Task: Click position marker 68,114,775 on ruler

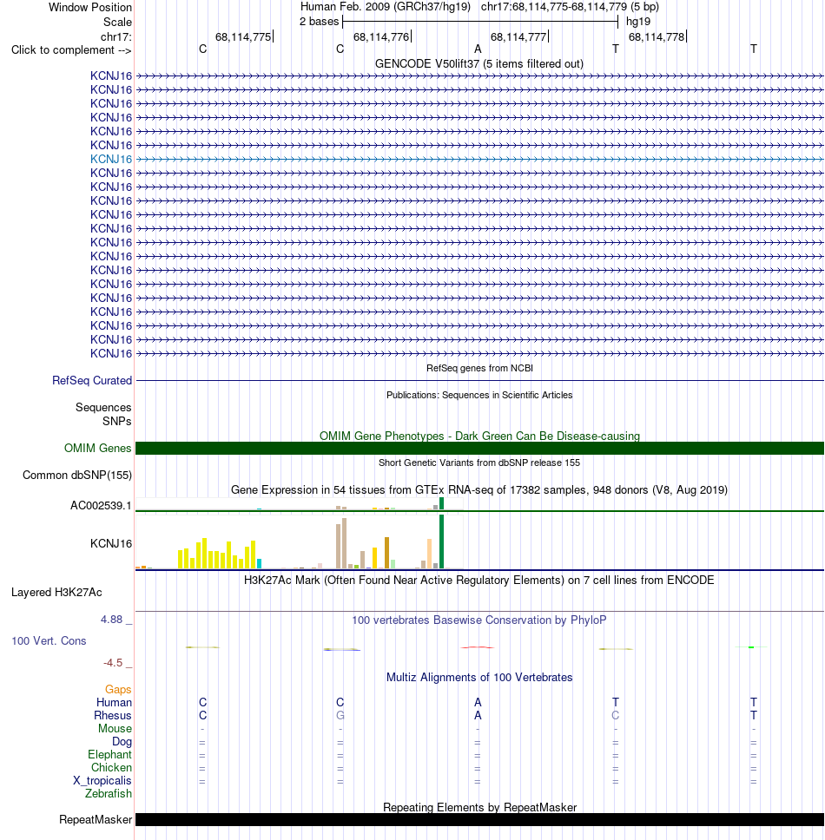Action: coord(243,37)
